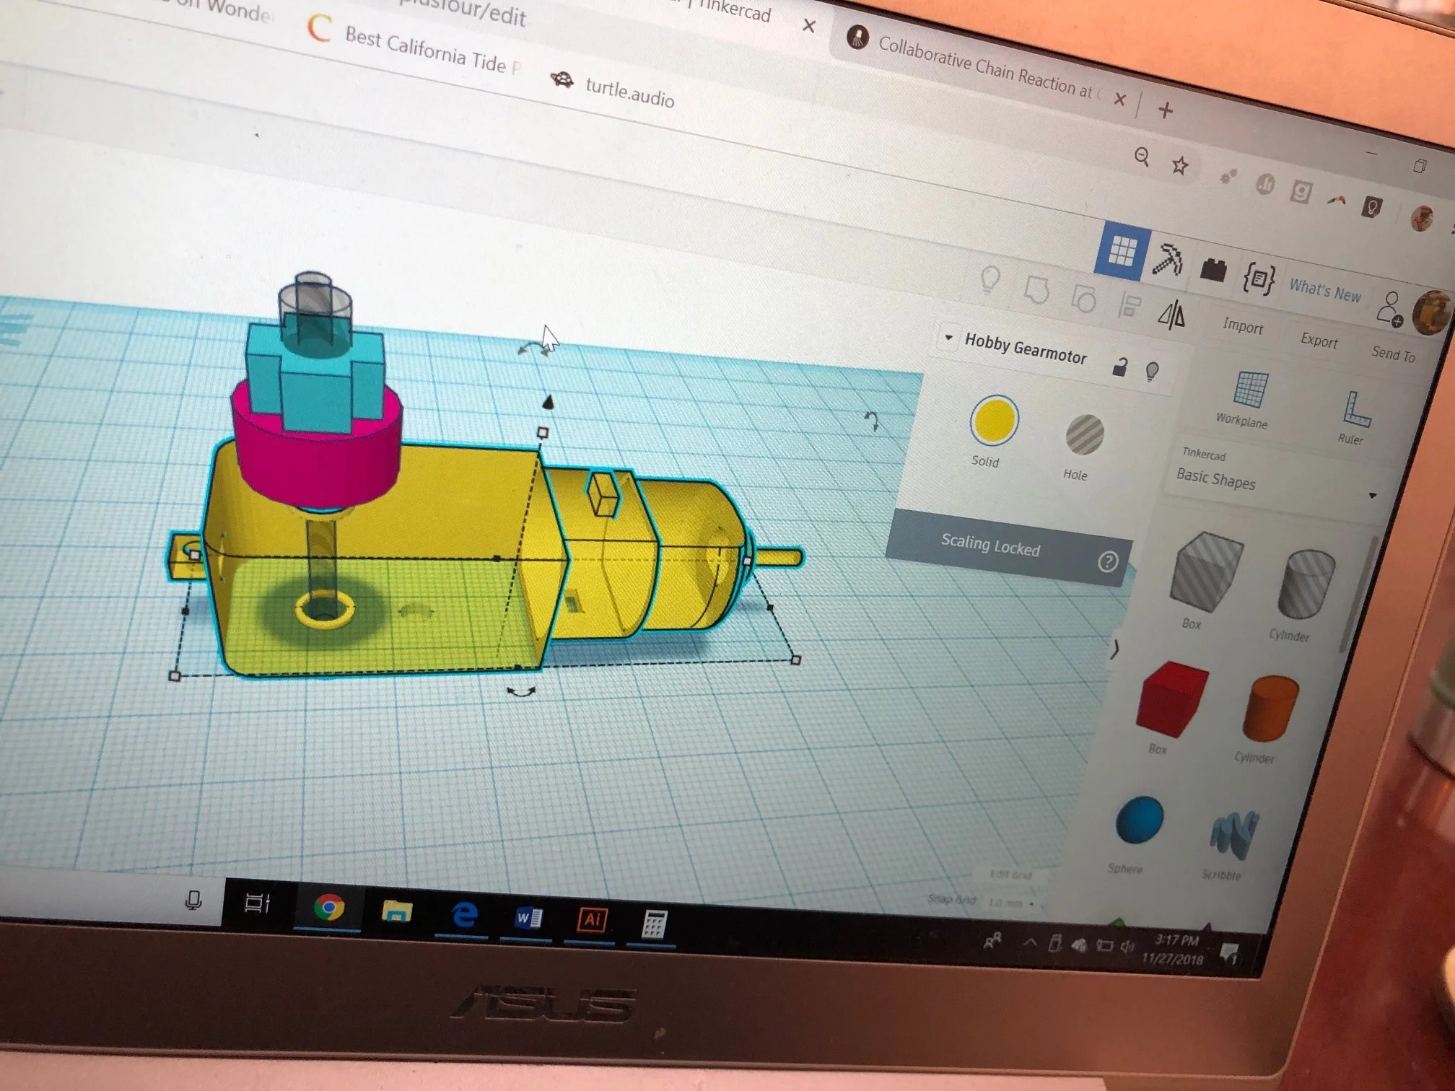The height and width of the screenshot is (1091, 1455).
Task: Click the Group shapes icon
Action: [1036, 289]
